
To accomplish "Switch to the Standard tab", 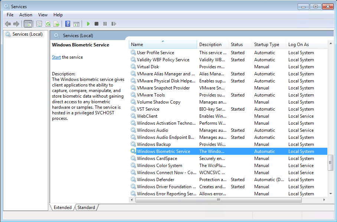I will [86, 208].
